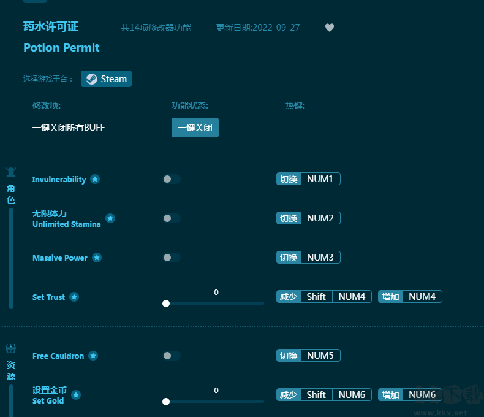This screenshot has height=417, width=484.
Task: Click the character category icon in sidebar
Action: pos(11,173)
